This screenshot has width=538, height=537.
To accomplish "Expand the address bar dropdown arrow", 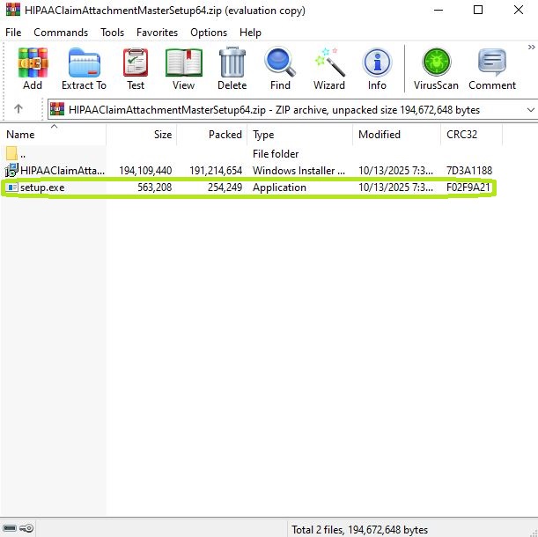I will 530,110.
